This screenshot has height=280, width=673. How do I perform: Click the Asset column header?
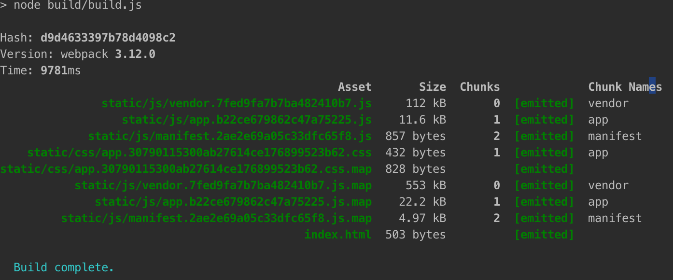pyautogui.click(x=354, y=87)
